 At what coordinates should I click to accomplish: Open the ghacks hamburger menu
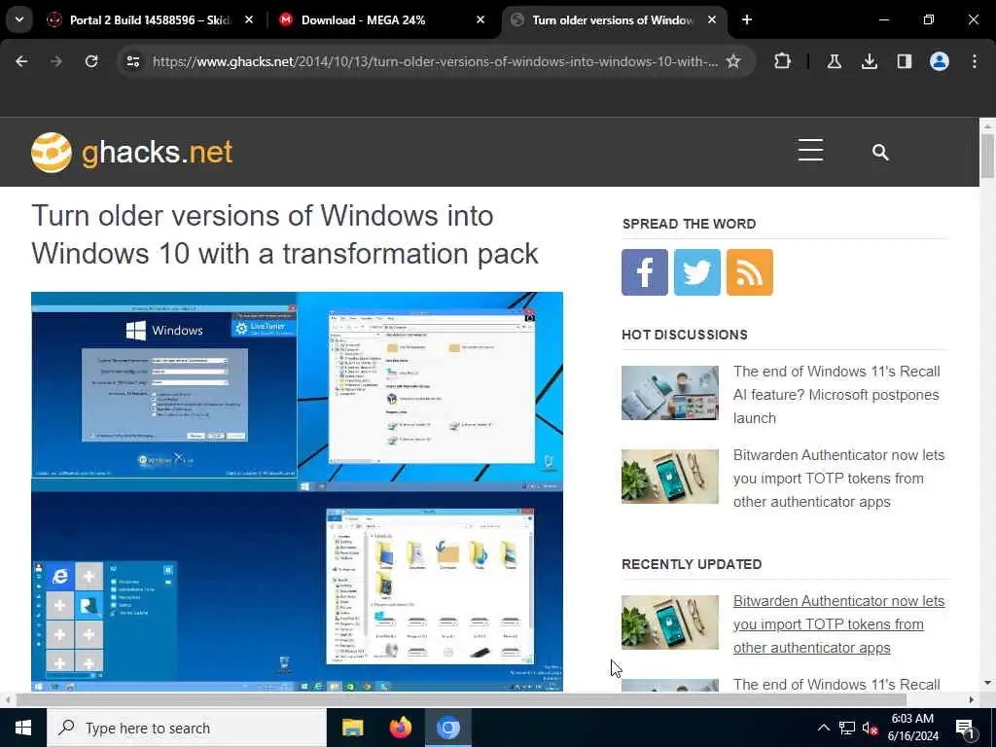810,151
